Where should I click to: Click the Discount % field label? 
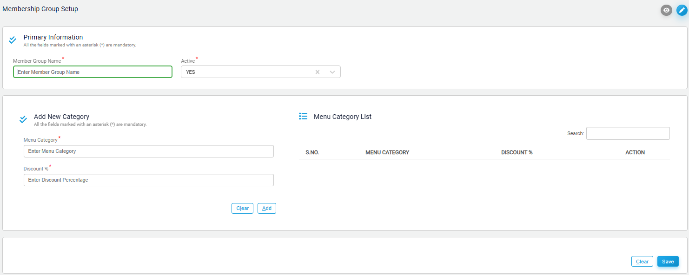[36, 169]
